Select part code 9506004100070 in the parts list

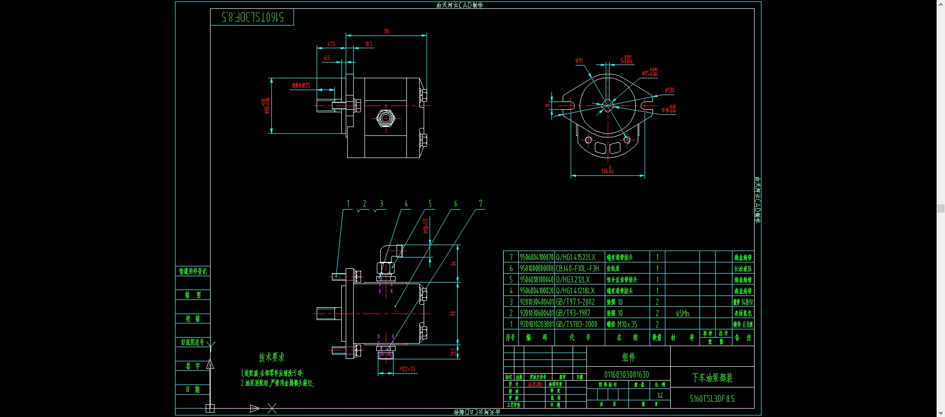[x=537, y=257]
